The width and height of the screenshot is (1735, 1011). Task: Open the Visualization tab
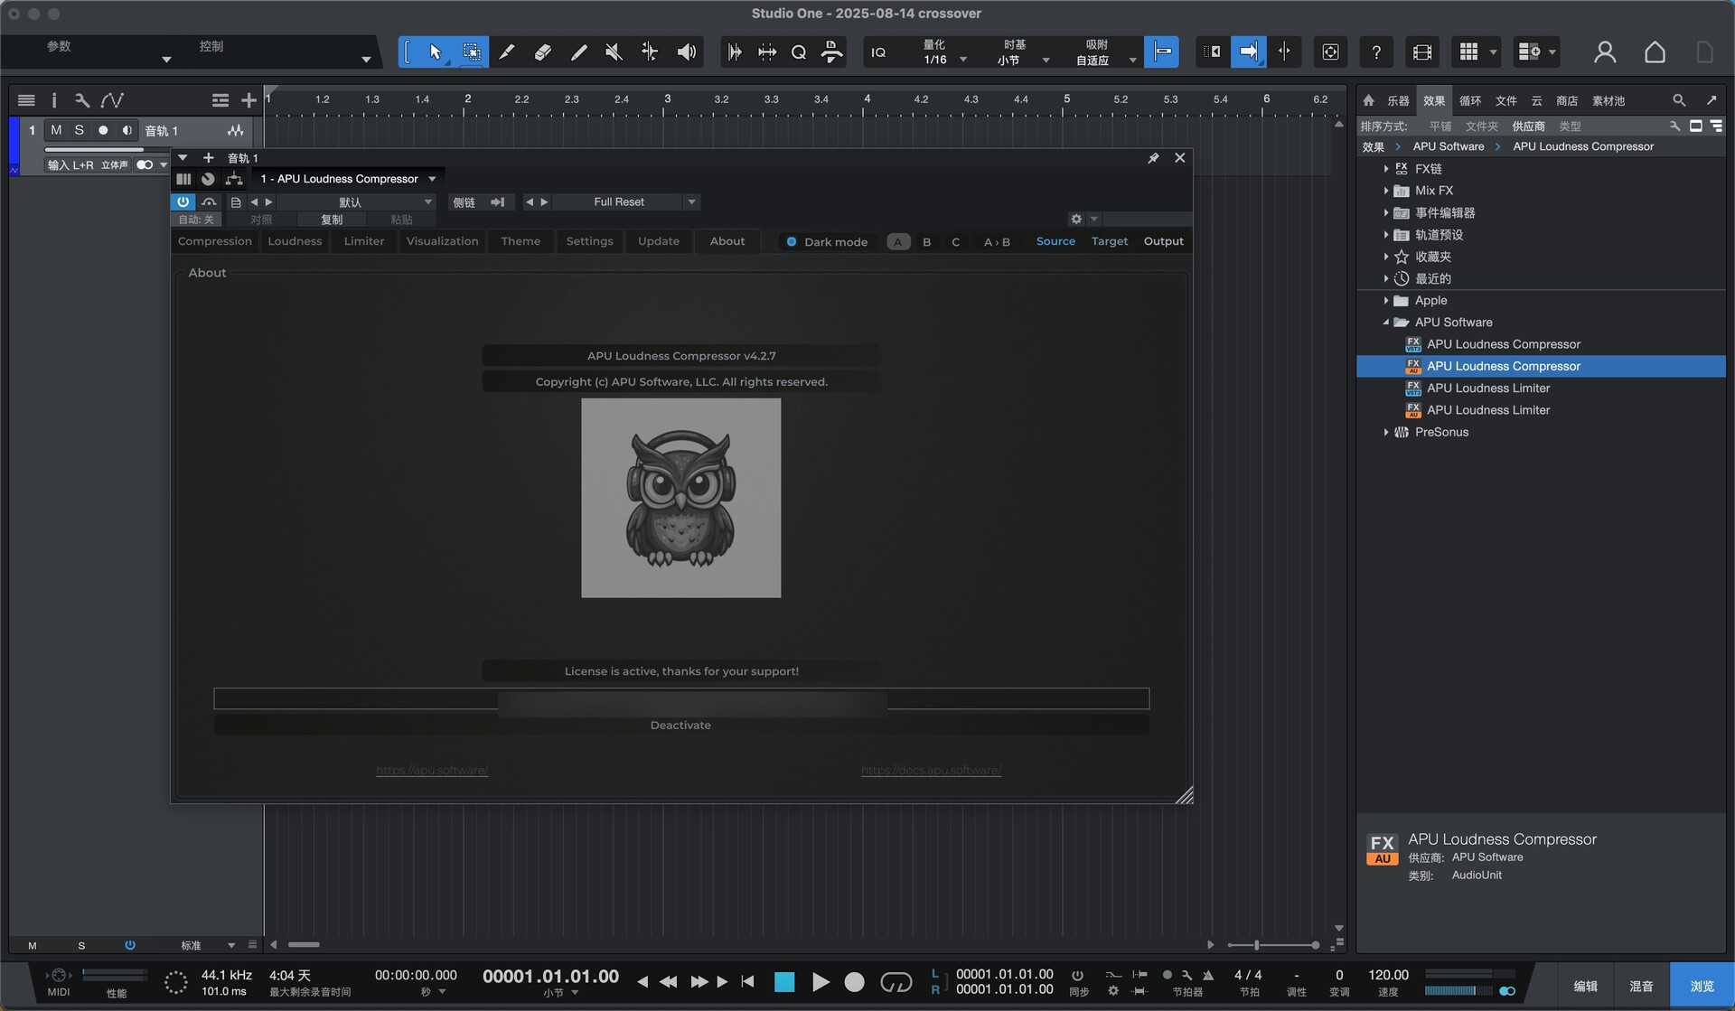(x=442, y=241)
